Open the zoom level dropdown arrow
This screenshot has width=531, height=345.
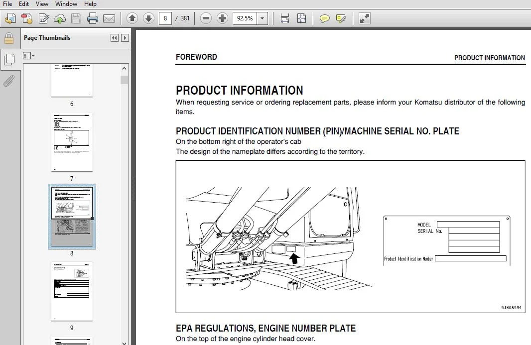[262, 18]
